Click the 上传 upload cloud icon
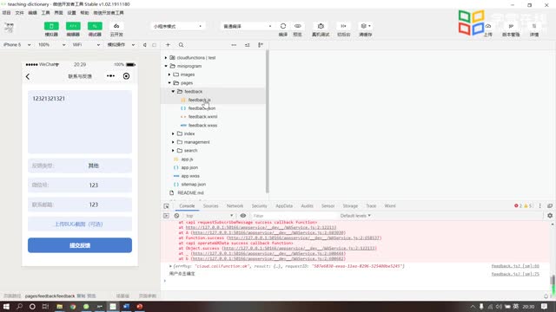 click(488, 26)
